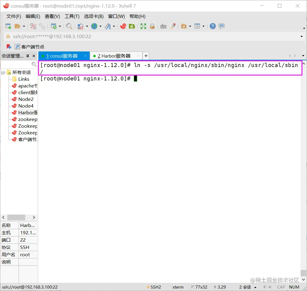Click the terminal vertical scroll down arrow
Screen dimensions: 307x291
(x=303, y=279)
